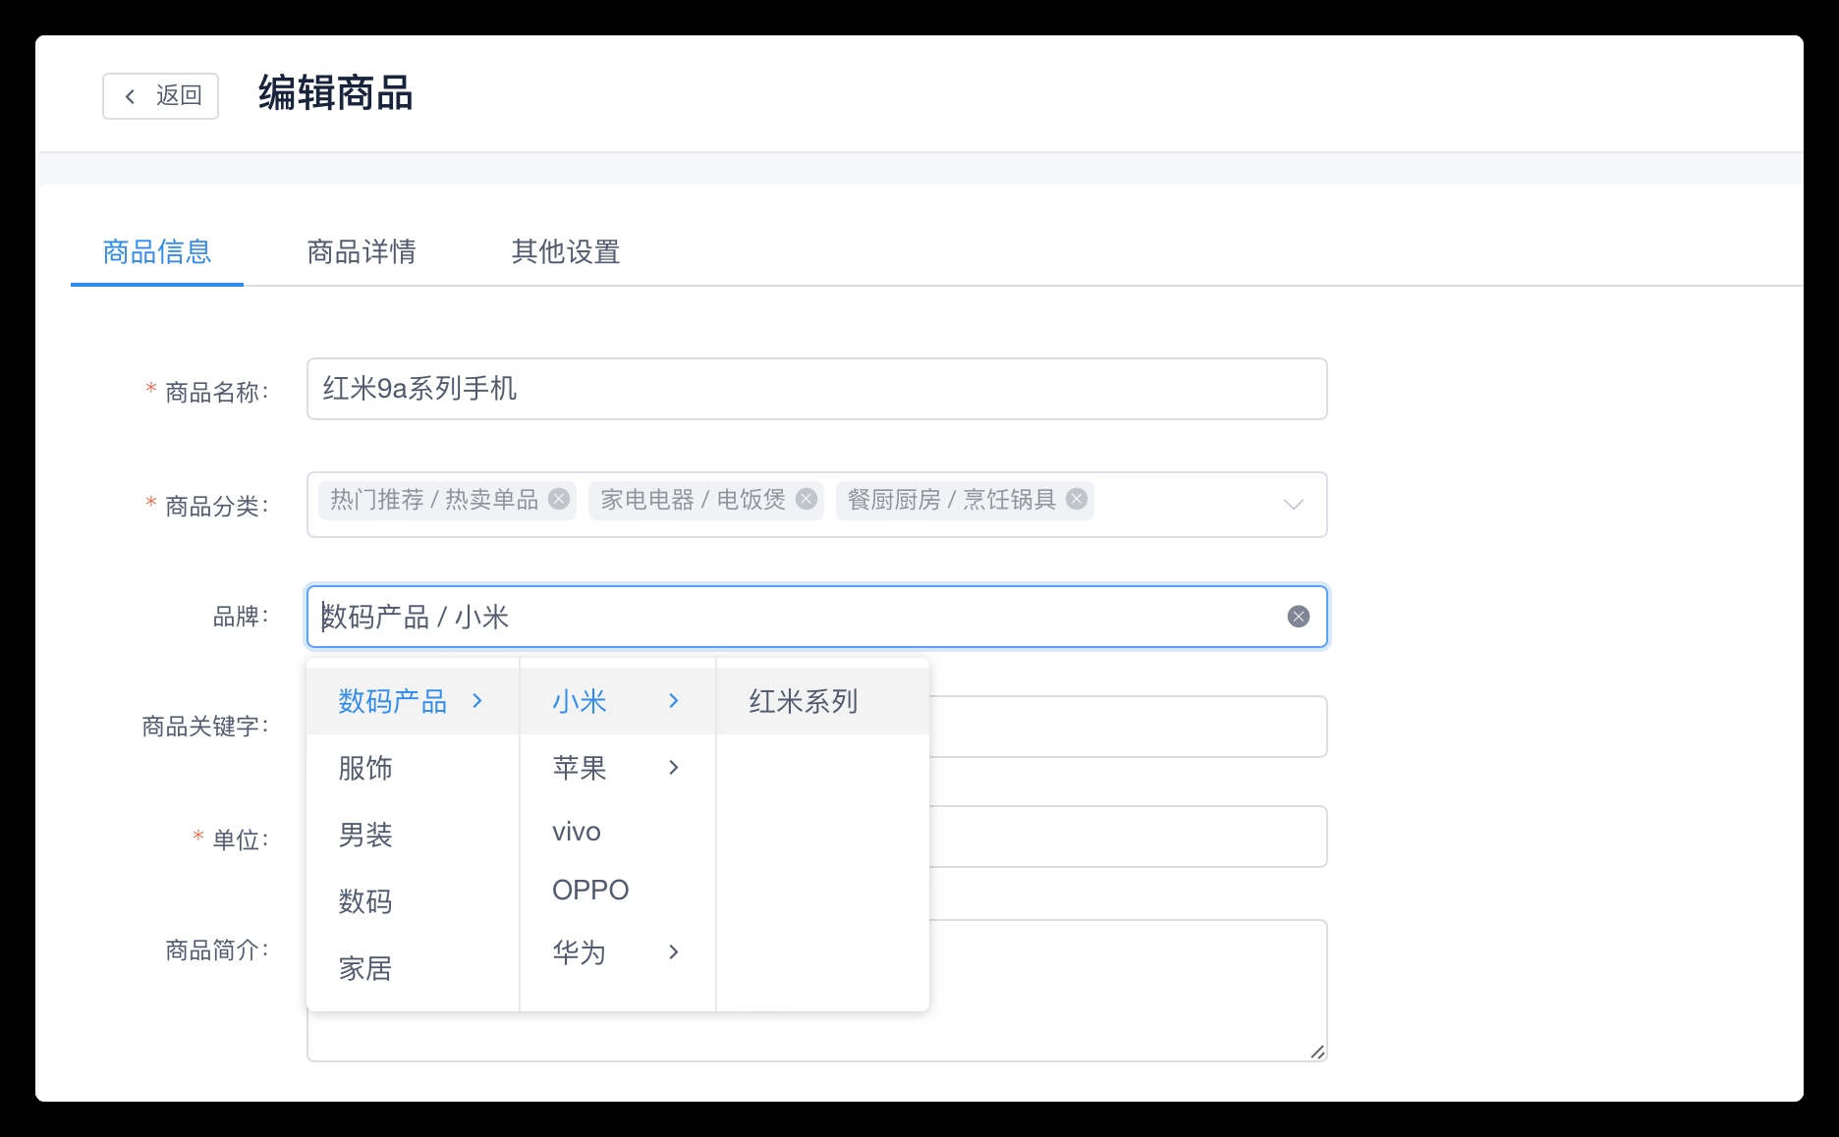Remove the 餐厨厨房 / 烹饪锅具 category tag
The width and height of the screenshot is (1839, 1137).
click(x=1077, y=499)
